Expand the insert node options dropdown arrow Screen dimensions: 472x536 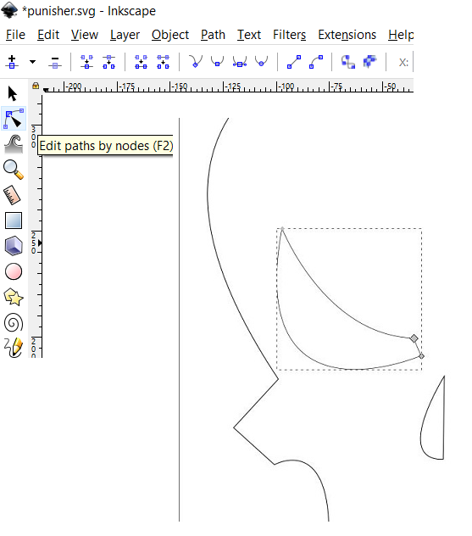[x=32, y=62]
